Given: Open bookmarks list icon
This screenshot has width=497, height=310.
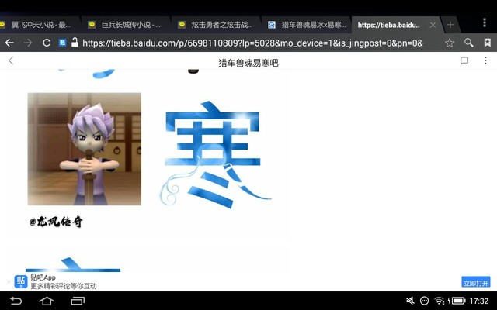Looking at the screenshot, I should click(x=488, y=43).
